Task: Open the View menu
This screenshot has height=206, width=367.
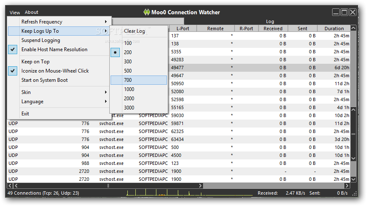Action: (15, 13)
